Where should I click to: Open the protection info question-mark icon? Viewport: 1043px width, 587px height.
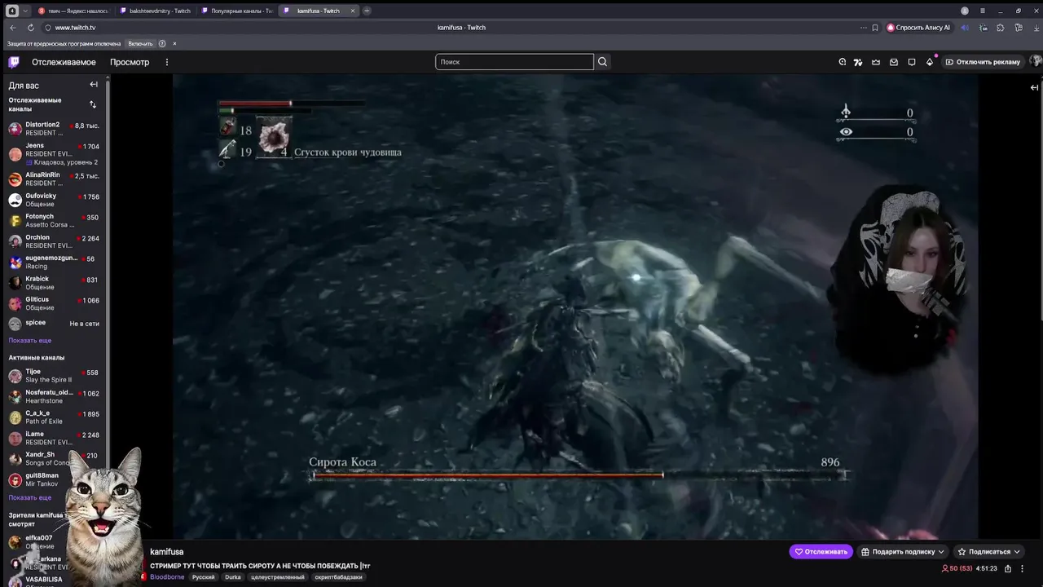coord(162,43)
